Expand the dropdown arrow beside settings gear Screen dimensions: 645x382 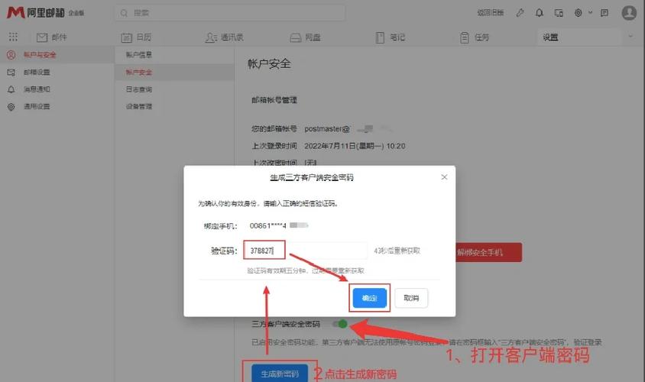[x=590, y=13]
